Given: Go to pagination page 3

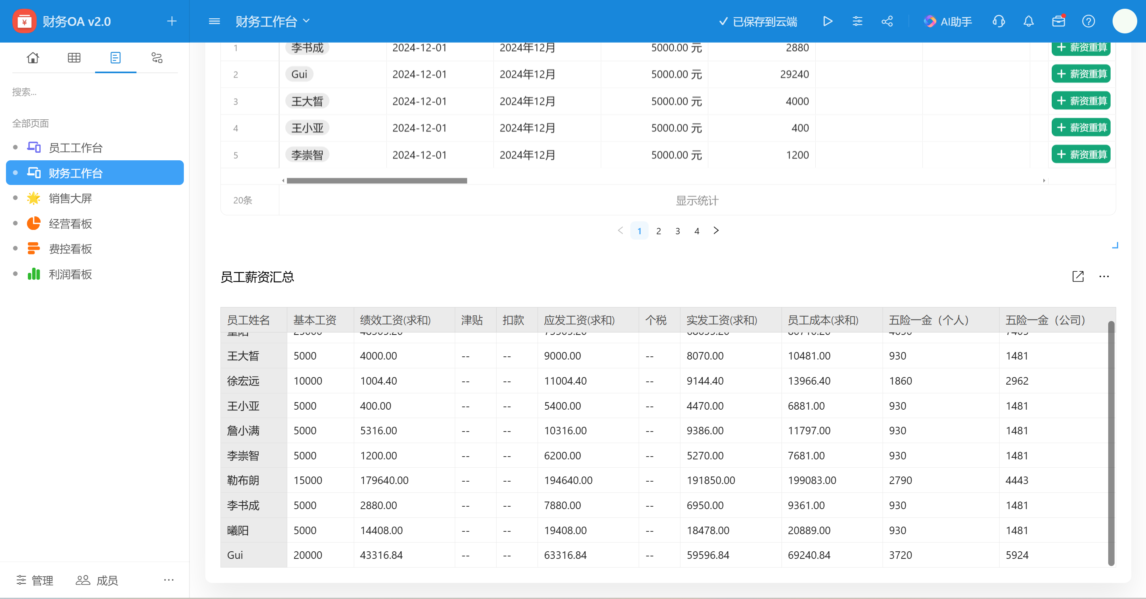Looking at the screenshot, I should click(678, 231).
